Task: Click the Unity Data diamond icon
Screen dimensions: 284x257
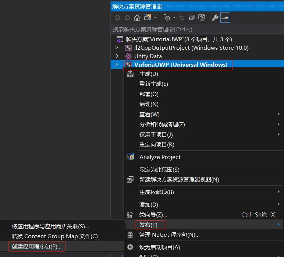Action: [x=128, y=56]
